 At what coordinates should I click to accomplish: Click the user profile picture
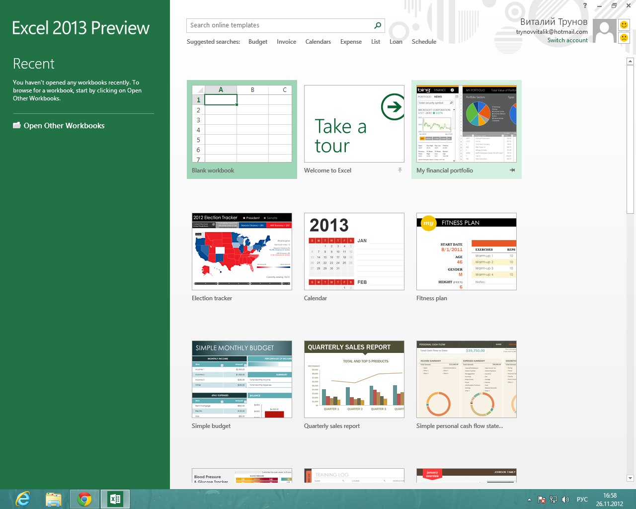coord(605,31)
